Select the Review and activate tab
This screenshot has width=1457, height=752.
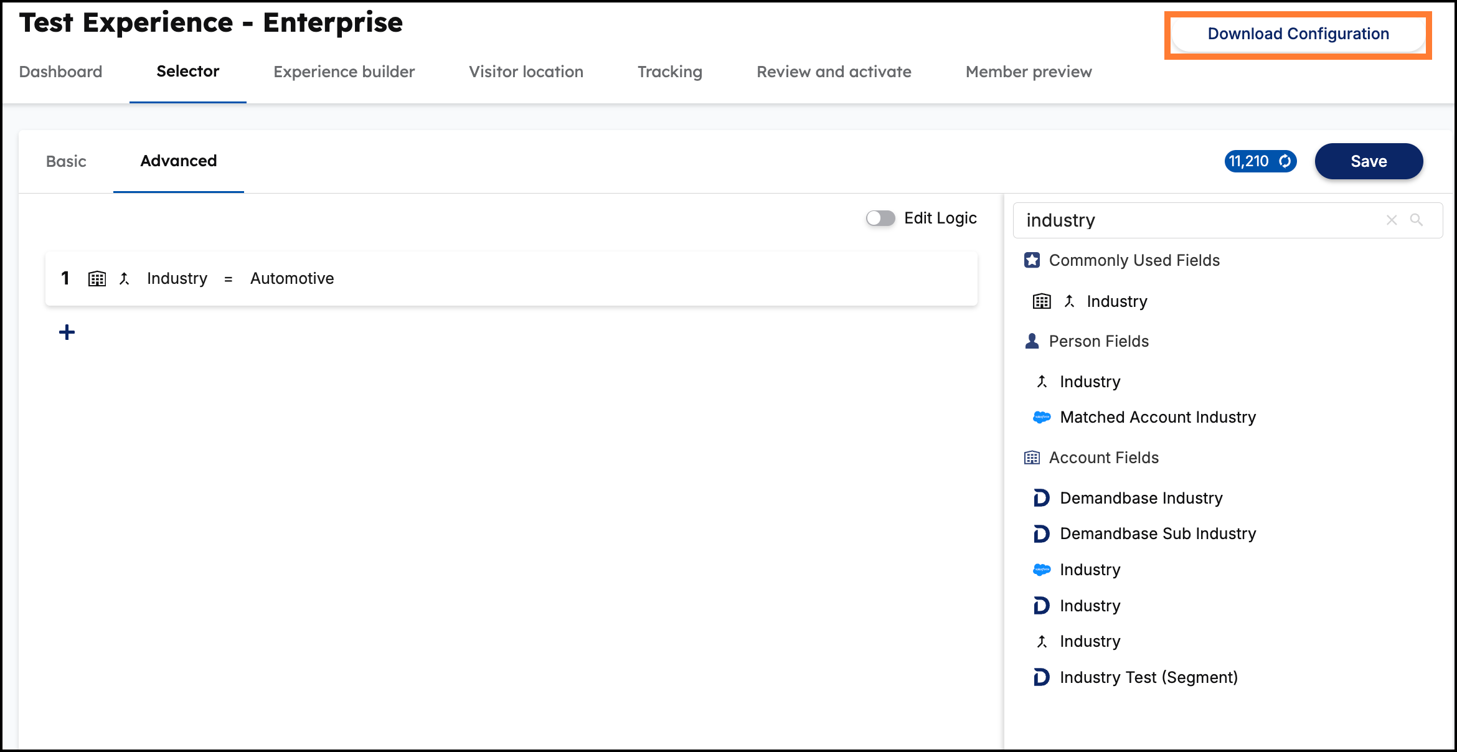click(x=834, y=72)
